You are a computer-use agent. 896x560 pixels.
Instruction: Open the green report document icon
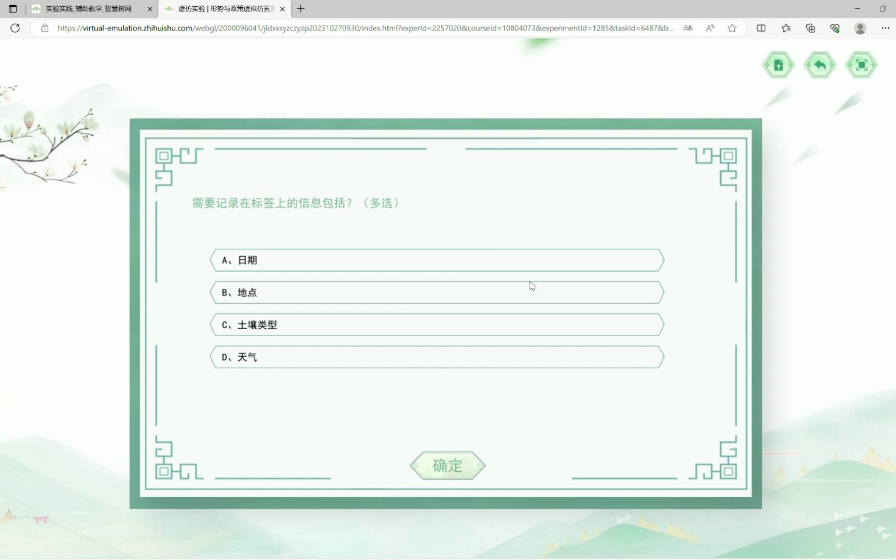(778, 65)
